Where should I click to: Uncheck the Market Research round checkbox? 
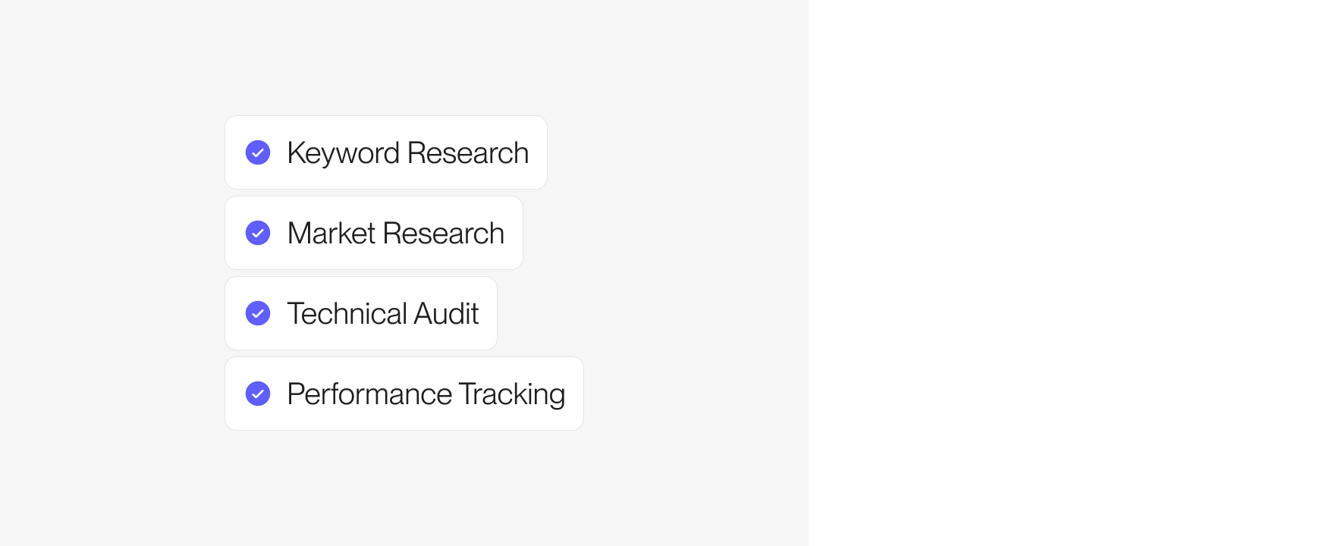coord(258,233)
